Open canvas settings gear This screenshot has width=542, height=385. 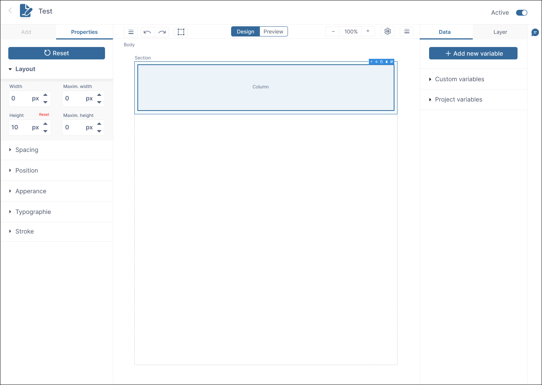pos(388,32)
